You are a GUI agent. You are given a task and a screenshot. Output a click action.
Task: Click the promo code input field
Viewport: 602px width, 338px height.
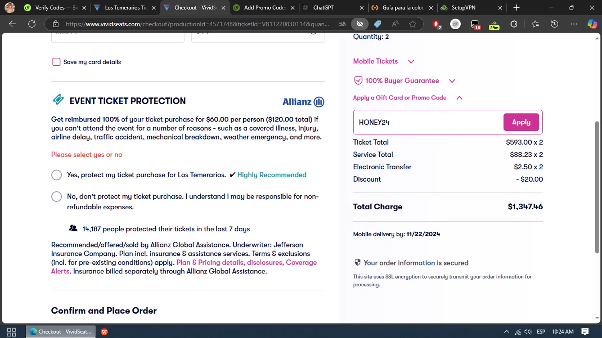[x=428, y=122]
